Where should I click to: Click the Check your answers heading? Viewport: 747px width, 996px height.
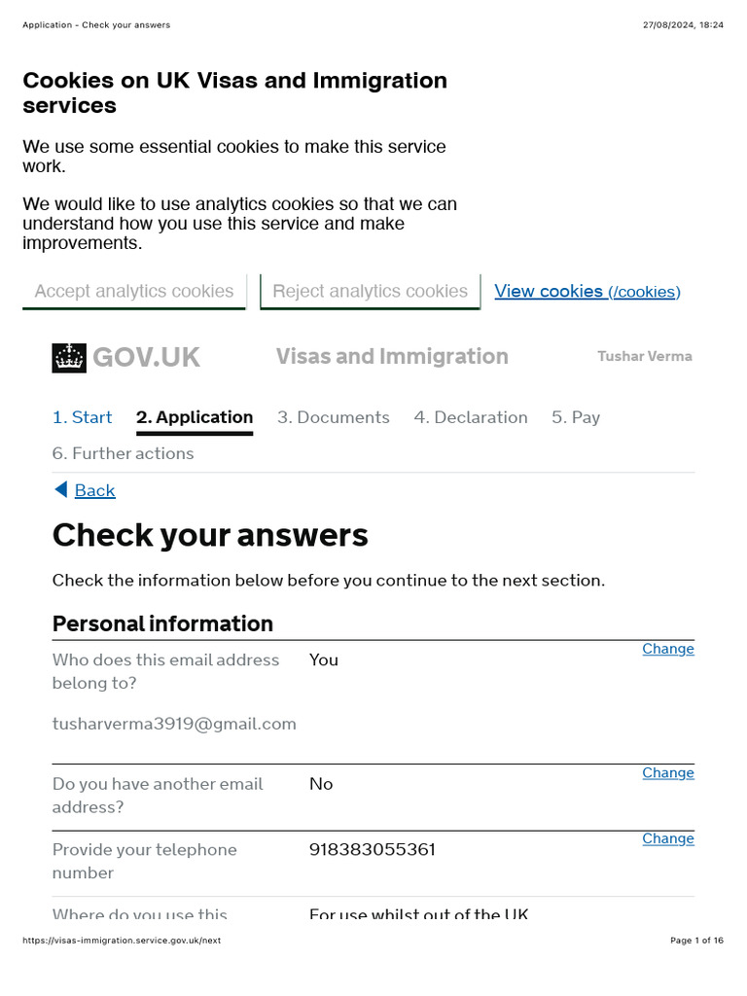(x=210, y=536)
